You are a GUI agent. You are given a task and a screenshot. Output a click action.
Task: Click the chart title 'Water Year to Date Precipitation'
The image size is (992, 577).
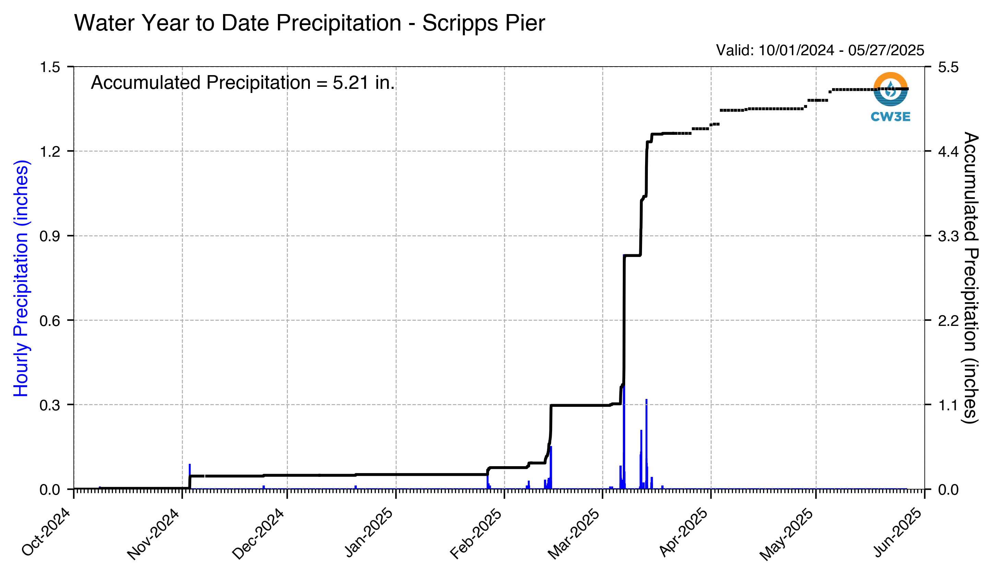[x=238, y=23]
